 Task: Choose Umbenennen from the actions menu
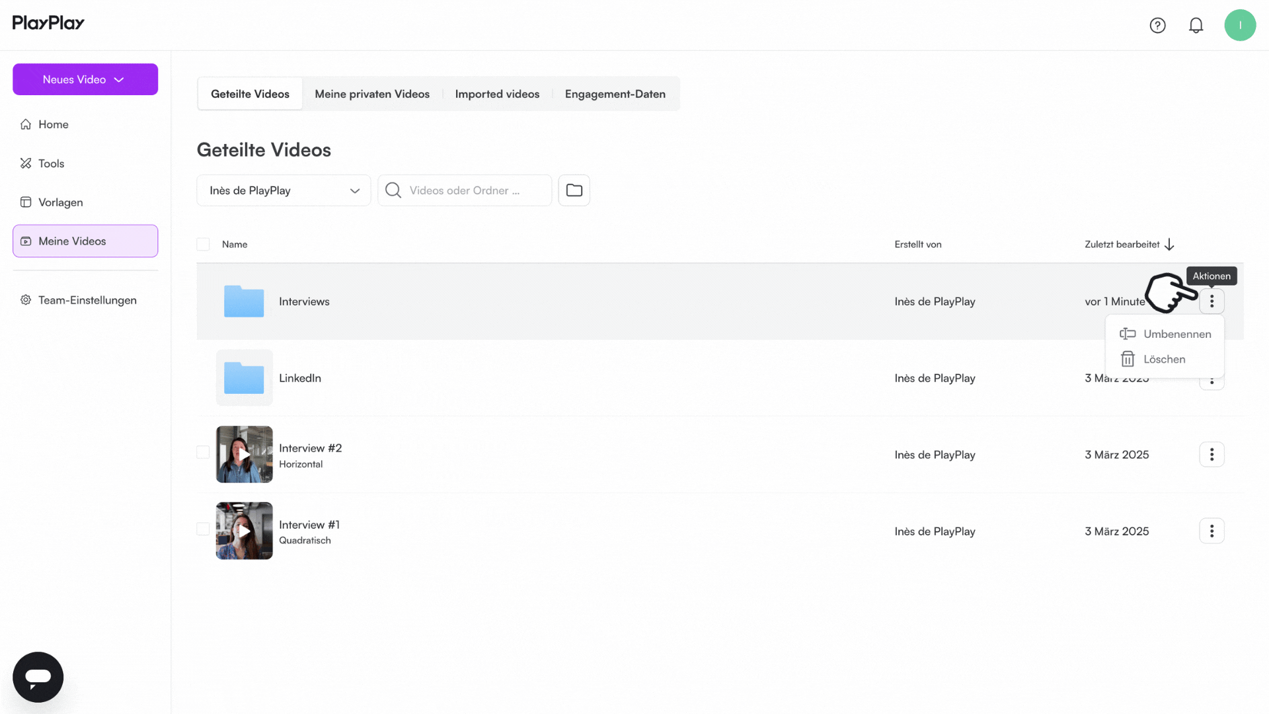pos(1165,334)
